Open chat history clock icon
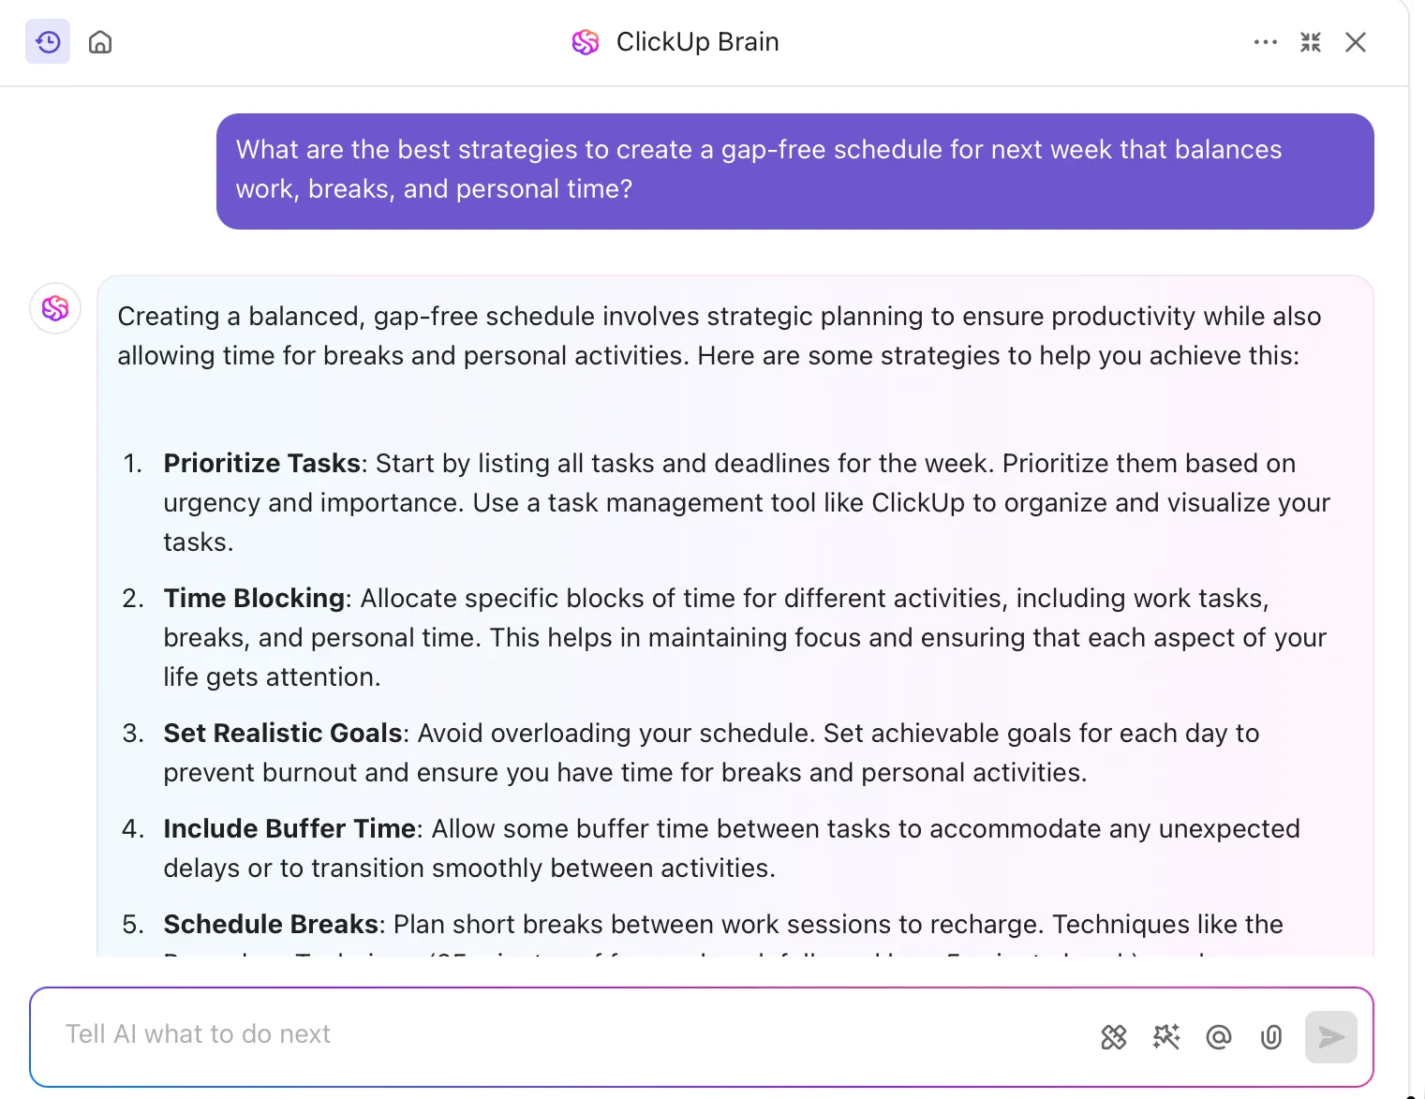The height and width of the screenshot is (1099, 1425). tap(48, 42)
